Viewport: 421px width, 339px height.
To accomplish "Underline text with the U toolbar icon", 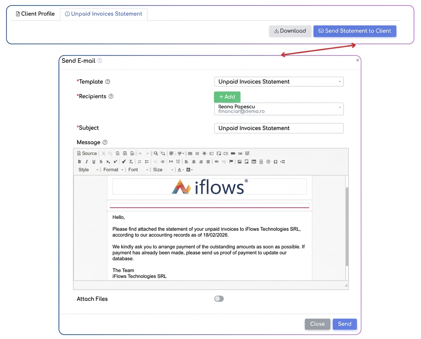I will 94,161.
